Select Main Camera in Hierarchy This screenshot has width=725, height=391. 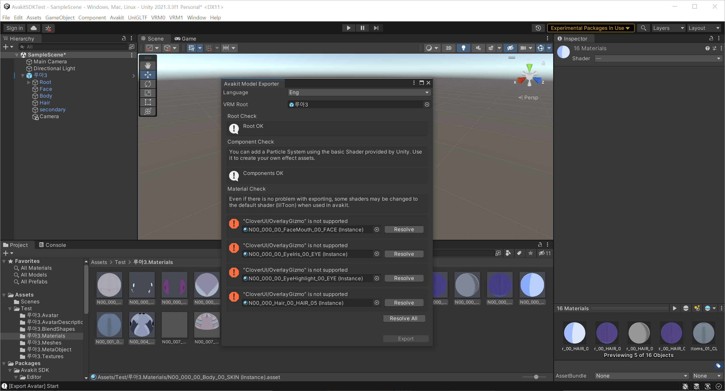pos(50,62)
